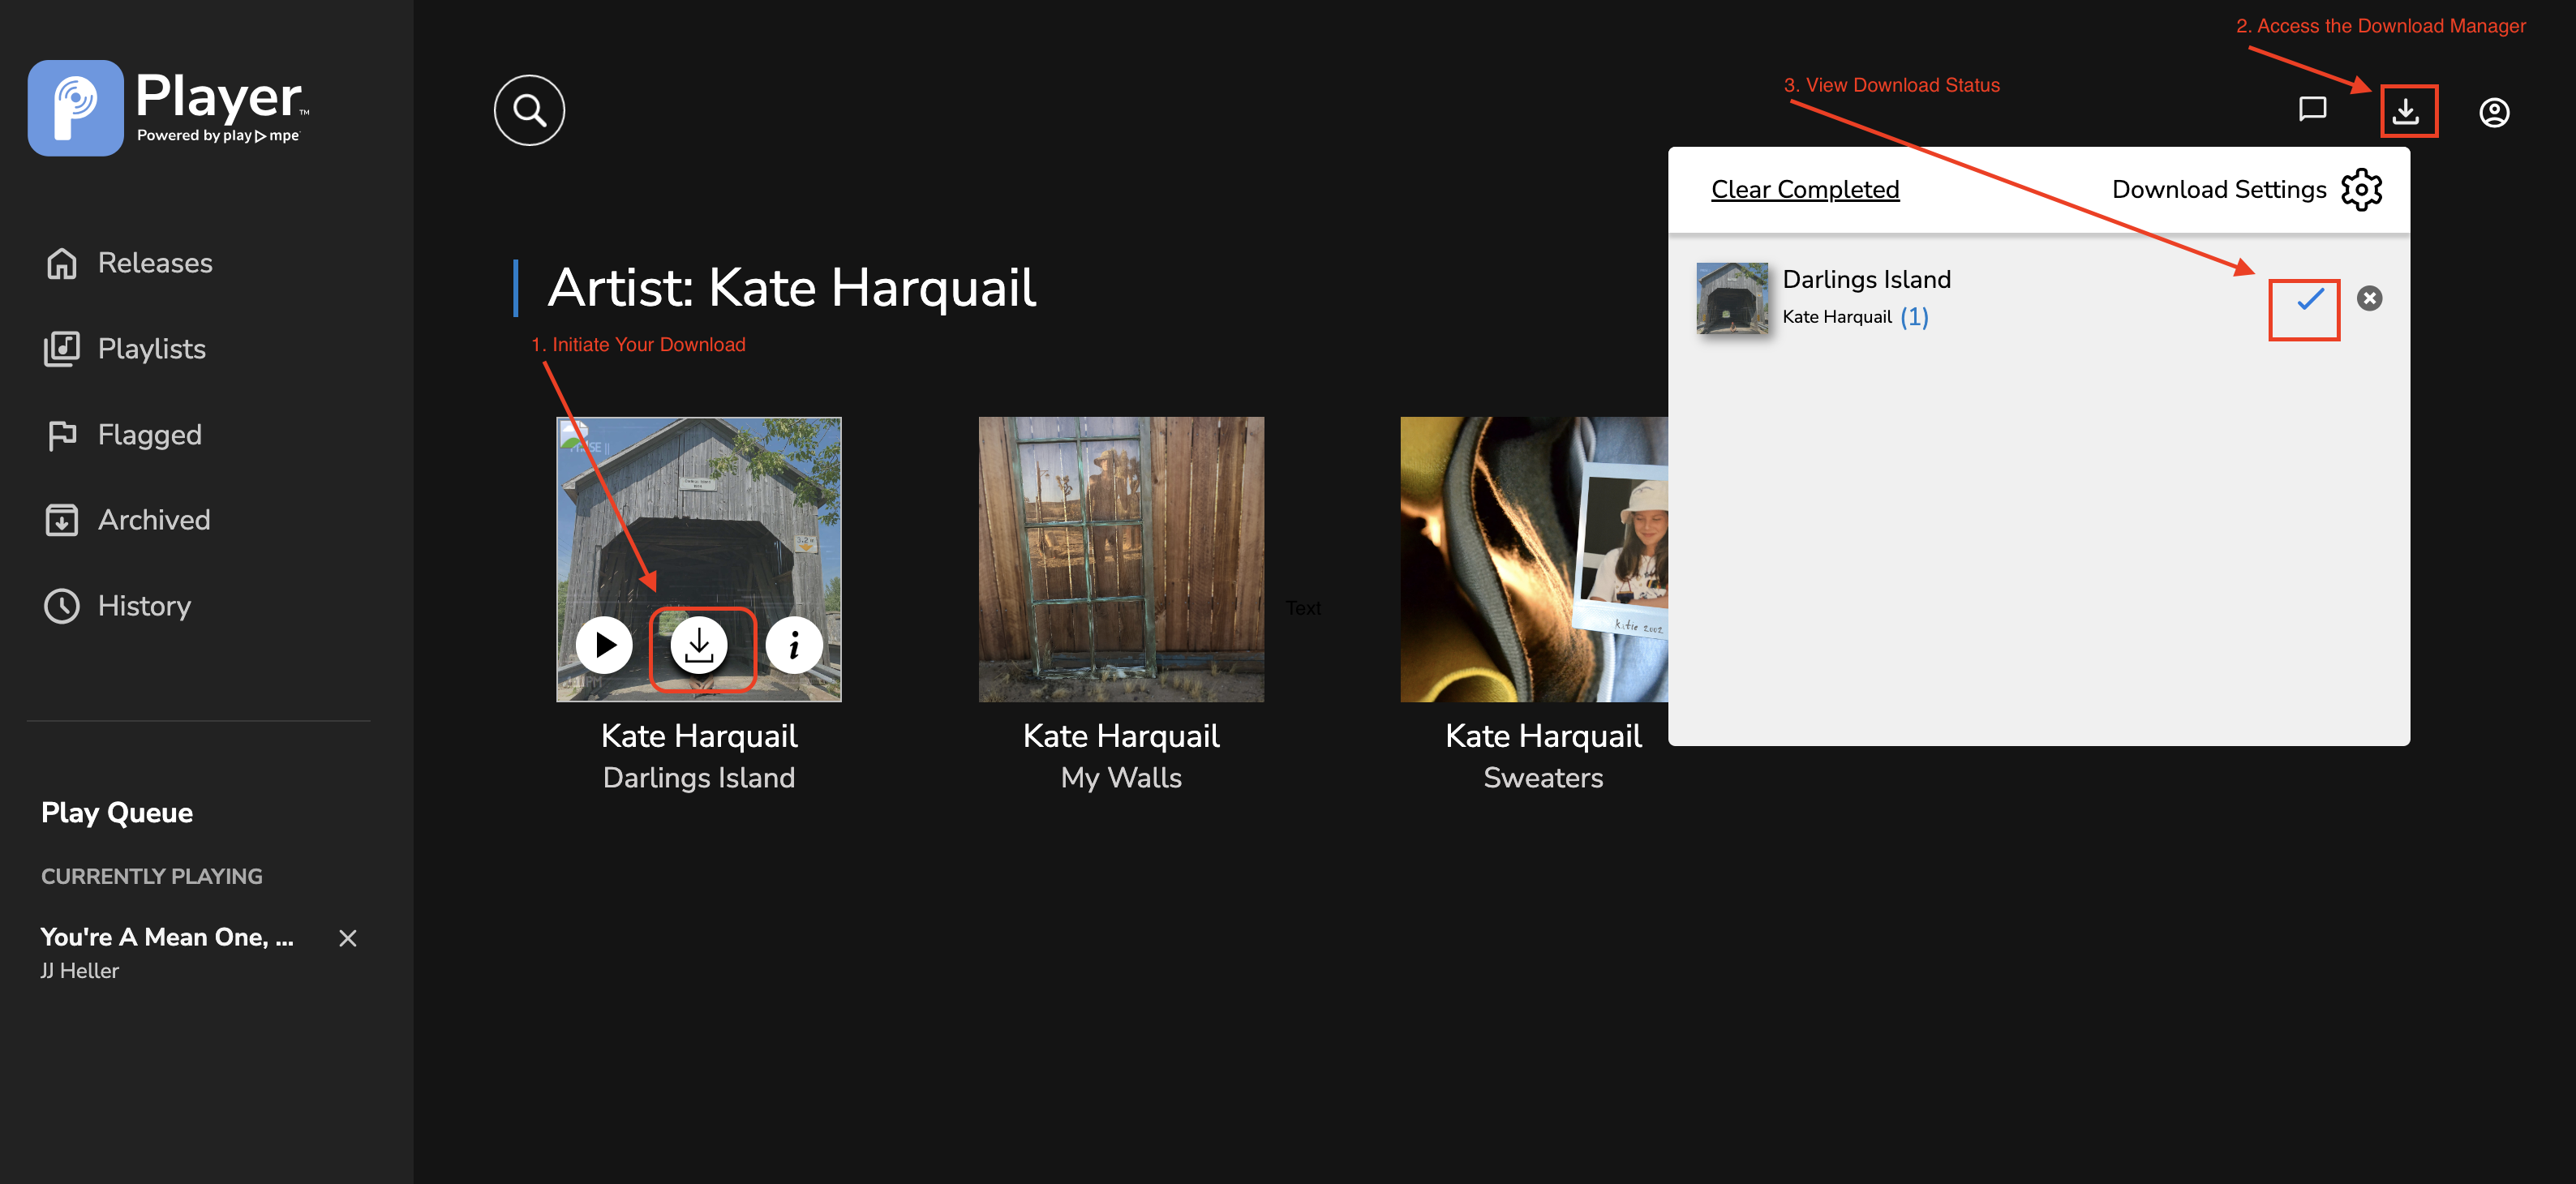Click the Player logo

pyautogui.click(x=168, y=108)
